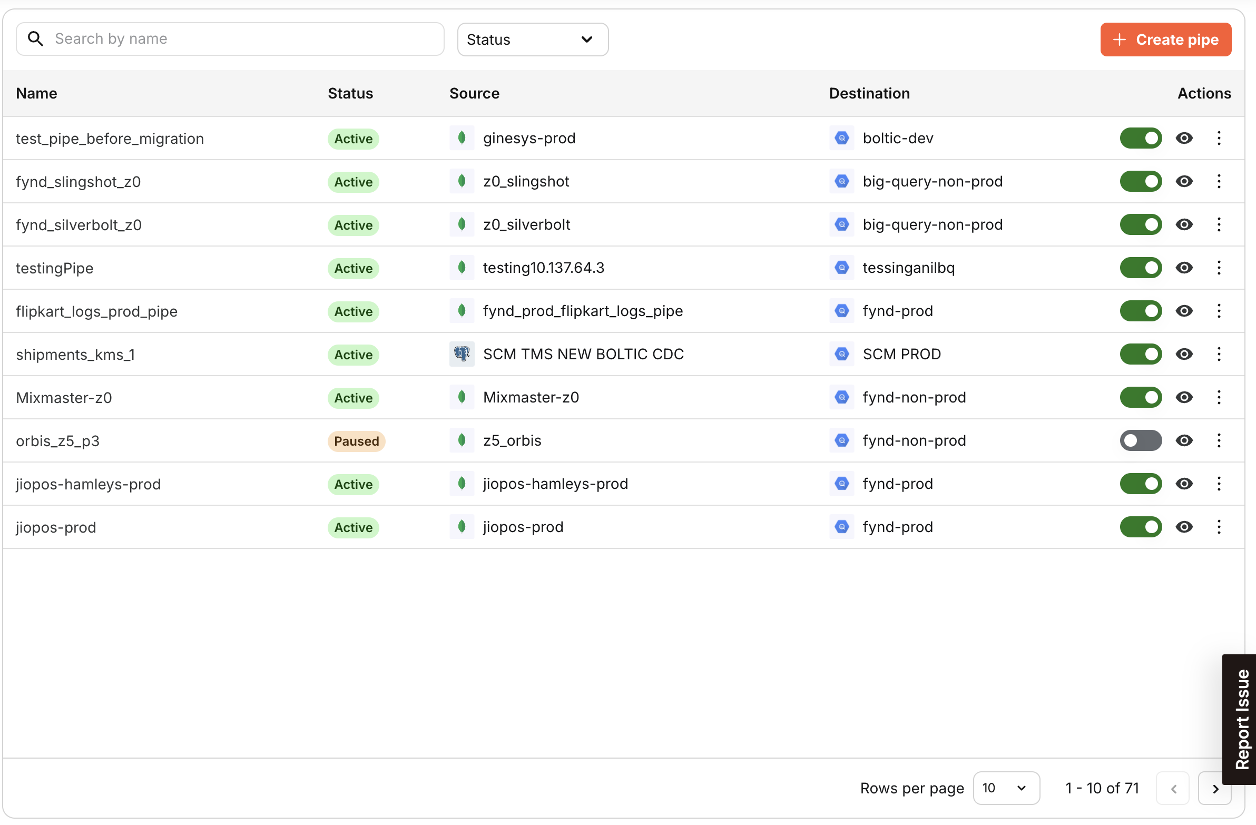The image size is (1256, 825).
Task: Click the PostgreSQL icon beside SCM TMS NEW BOLTIC CDC
Action: [462, 354]
